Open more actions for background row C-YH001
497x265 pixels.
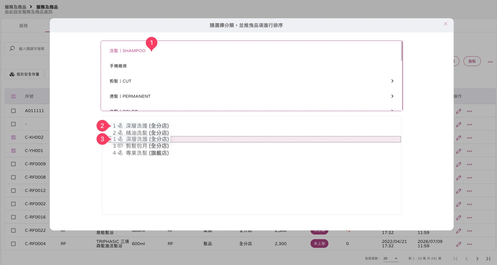469,151
